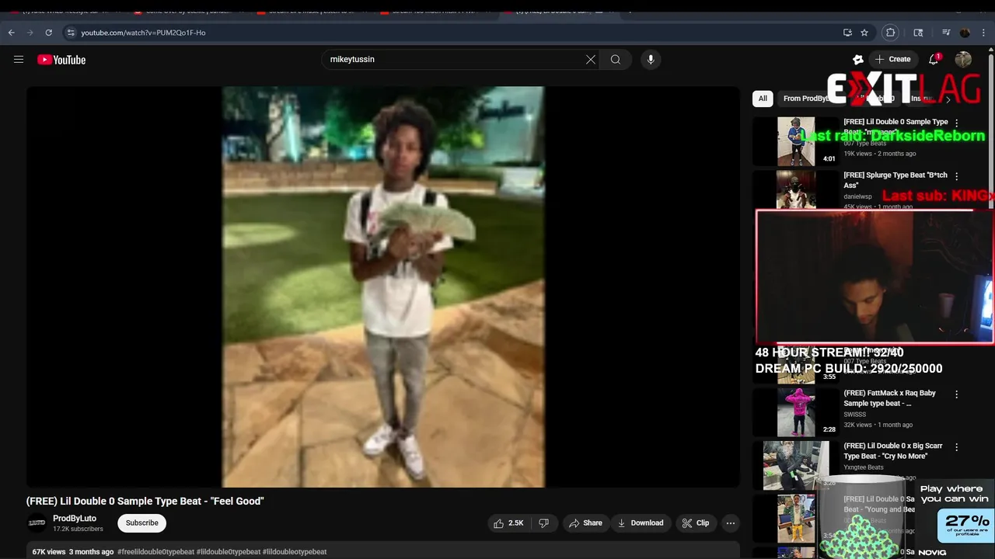The width and height of the screenshot is (995, 559).
Task: Go to the YouTube home logo
Action: coord(61,60)
